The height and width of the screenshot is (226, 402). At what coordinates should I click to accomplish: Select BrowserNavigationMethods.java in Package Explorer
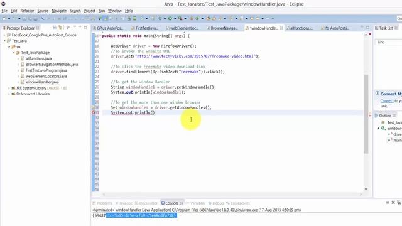(x=52, y=64)
